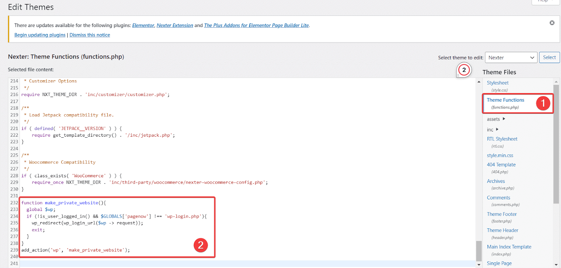Open the Select theme to edit dropdown
This screenshot has width=561, height=268.
click(x=511, y=57)
